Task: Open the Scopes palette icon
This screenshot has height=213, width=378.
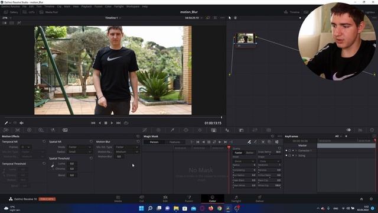Action: pyautogui.click(x=360, y=130)
